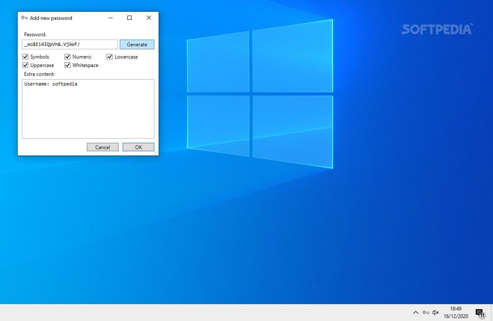The height and width of the screenshot is (321, 493).
Task: Open the notification center icon
Action: 480,313
